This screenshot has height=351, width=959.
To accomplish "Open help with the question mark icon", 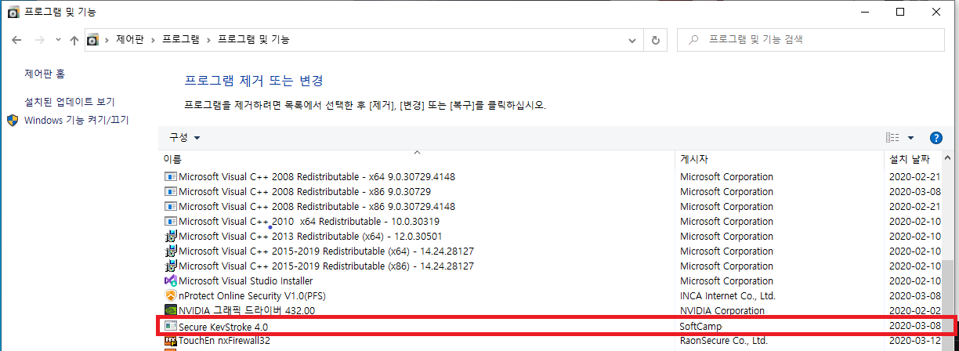I will (935, 137).
